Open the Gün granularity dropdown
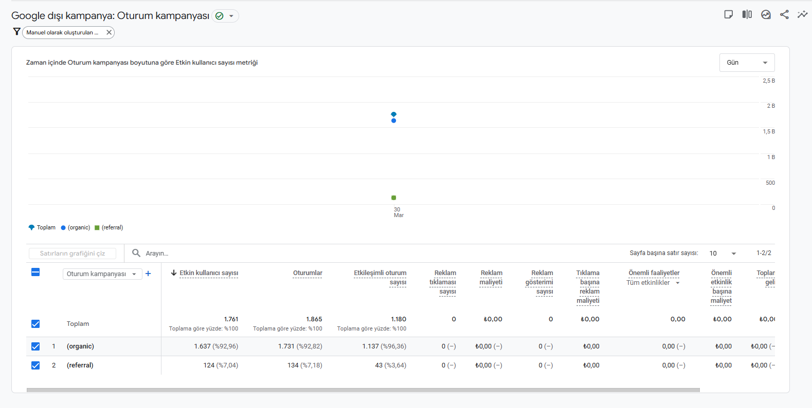812x408 pixels. click(747, 63)
